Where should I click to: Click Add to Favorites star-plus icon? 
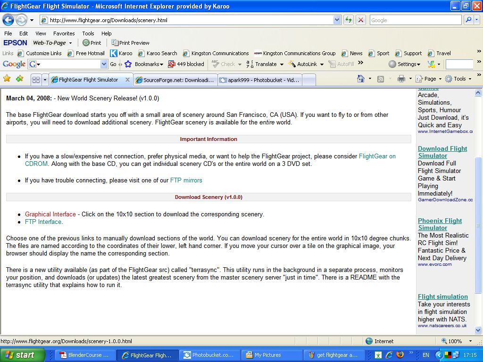[19, 79]
